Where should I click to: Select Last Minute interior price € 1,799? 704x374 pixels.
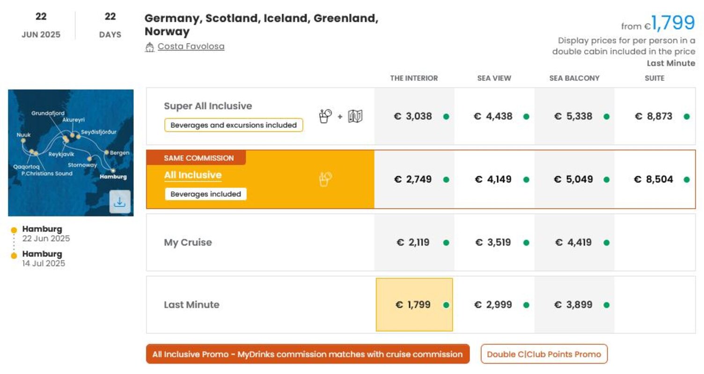[x=414, y=305]
